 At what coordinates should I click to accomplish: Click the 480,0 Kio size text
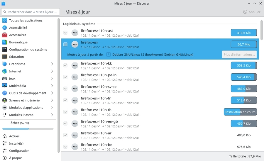[x=244, y=135]
